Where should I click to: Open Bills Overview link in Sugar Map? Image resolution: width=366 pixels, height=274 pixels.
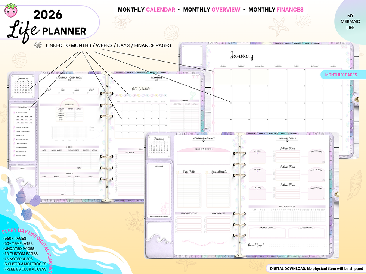(21, 151)
